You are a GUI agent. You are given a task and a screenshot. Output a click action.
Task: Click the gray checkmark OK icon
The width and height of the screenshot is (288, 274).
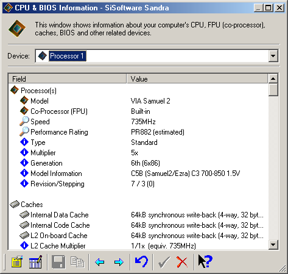[164, 262]
